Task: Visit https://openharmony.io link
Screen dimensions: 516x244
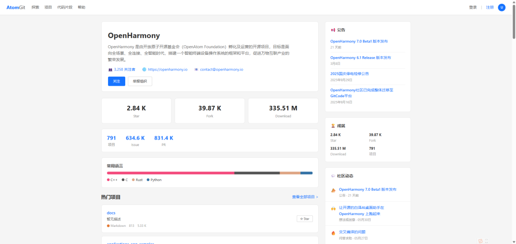Action: point(168,70)
